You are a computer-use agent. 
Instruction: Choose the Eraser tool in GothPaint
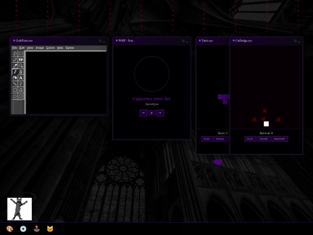[14, 60]
